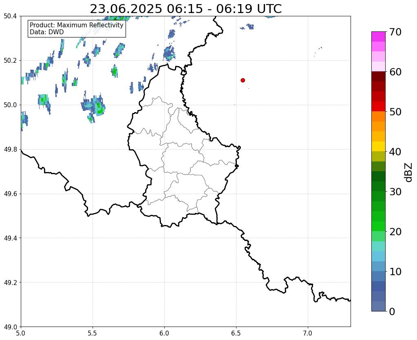Click the 'Product: Maximum Reflectivity' legend text
Image resolution: width=417 pixels, height=340 pixels.
[77, 25]
